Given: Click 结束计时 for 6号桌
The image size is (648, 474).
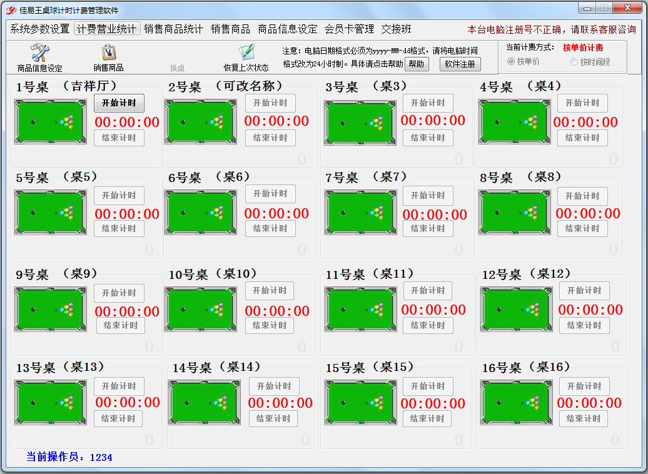Looking at the screenshot, I should pyautogui.click(x=270, y=228).
